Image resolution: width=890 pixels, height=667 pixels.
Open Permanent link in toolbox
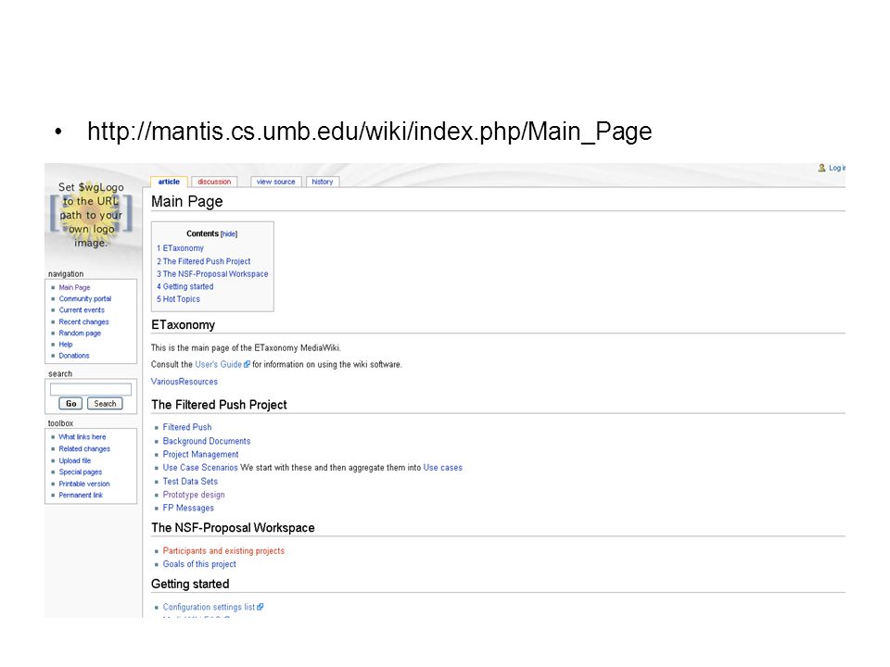pyautogui.click(x=82, y=495)
